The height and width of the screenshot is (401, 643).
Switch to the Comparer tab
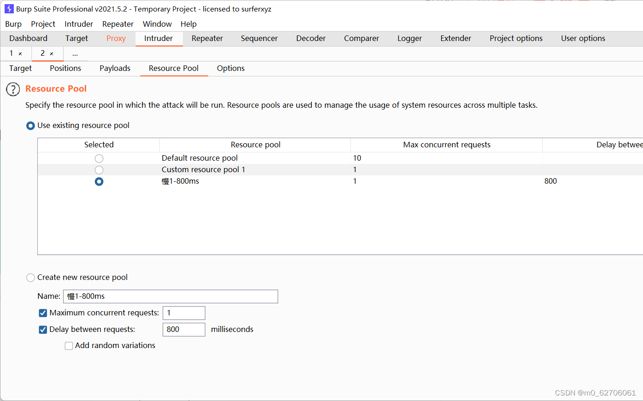362,38
